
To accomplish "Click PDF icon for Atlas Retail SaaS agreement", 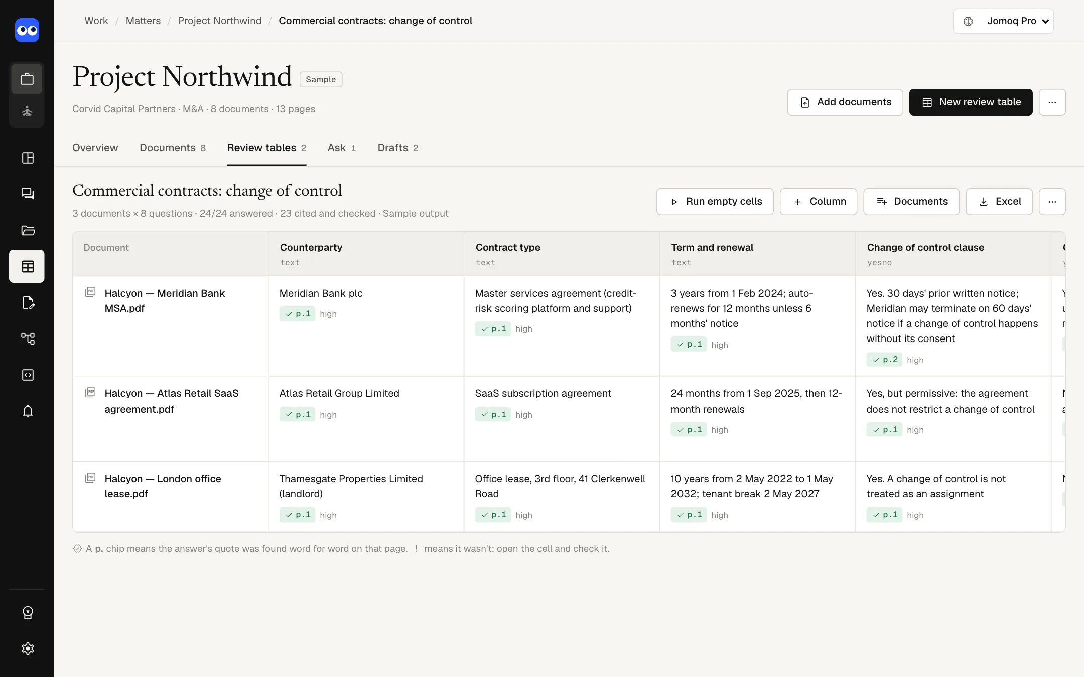I will point(90,392).
